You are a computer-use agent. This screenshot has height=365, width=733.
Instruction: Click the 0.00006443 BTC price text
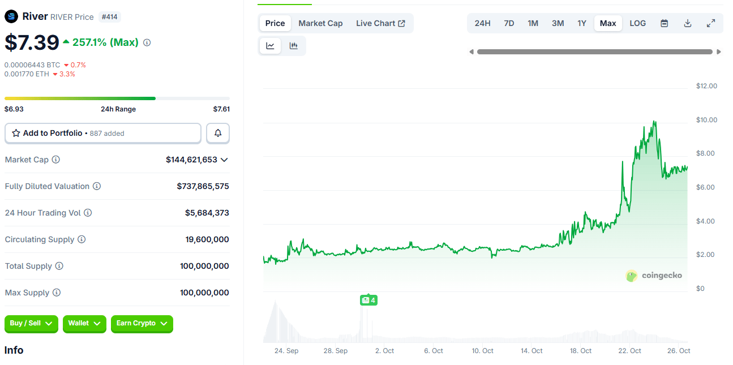point(32,65)
